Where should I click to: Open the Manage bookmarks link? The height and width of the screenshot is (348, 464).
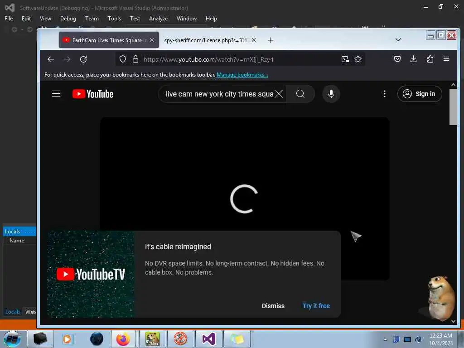click(x=242, y=75)
